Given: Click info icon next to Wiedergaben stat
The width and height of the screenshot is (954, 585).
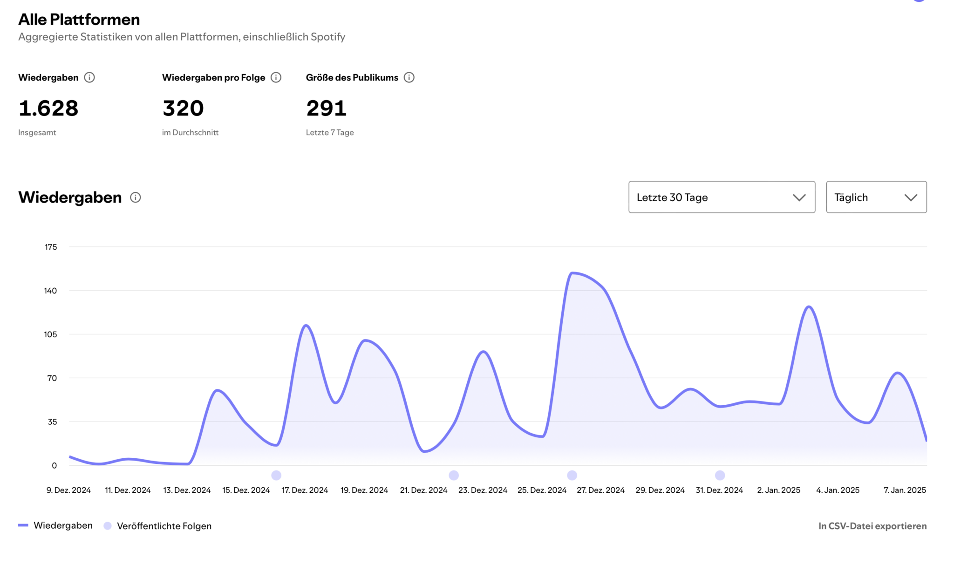Looking at the screenshot, I should tap(89, 77).
